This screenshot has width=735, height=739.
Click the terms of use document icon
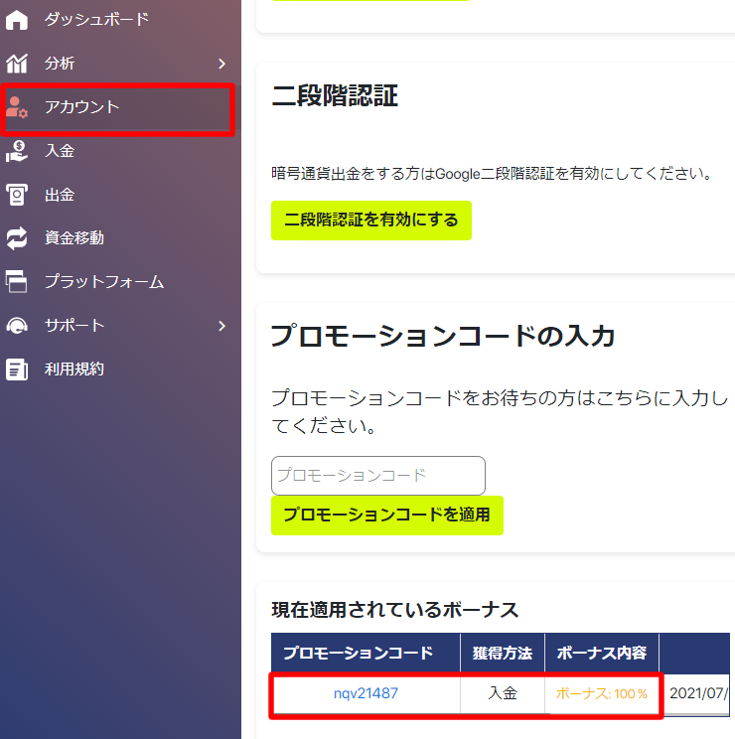pos(17,369)
